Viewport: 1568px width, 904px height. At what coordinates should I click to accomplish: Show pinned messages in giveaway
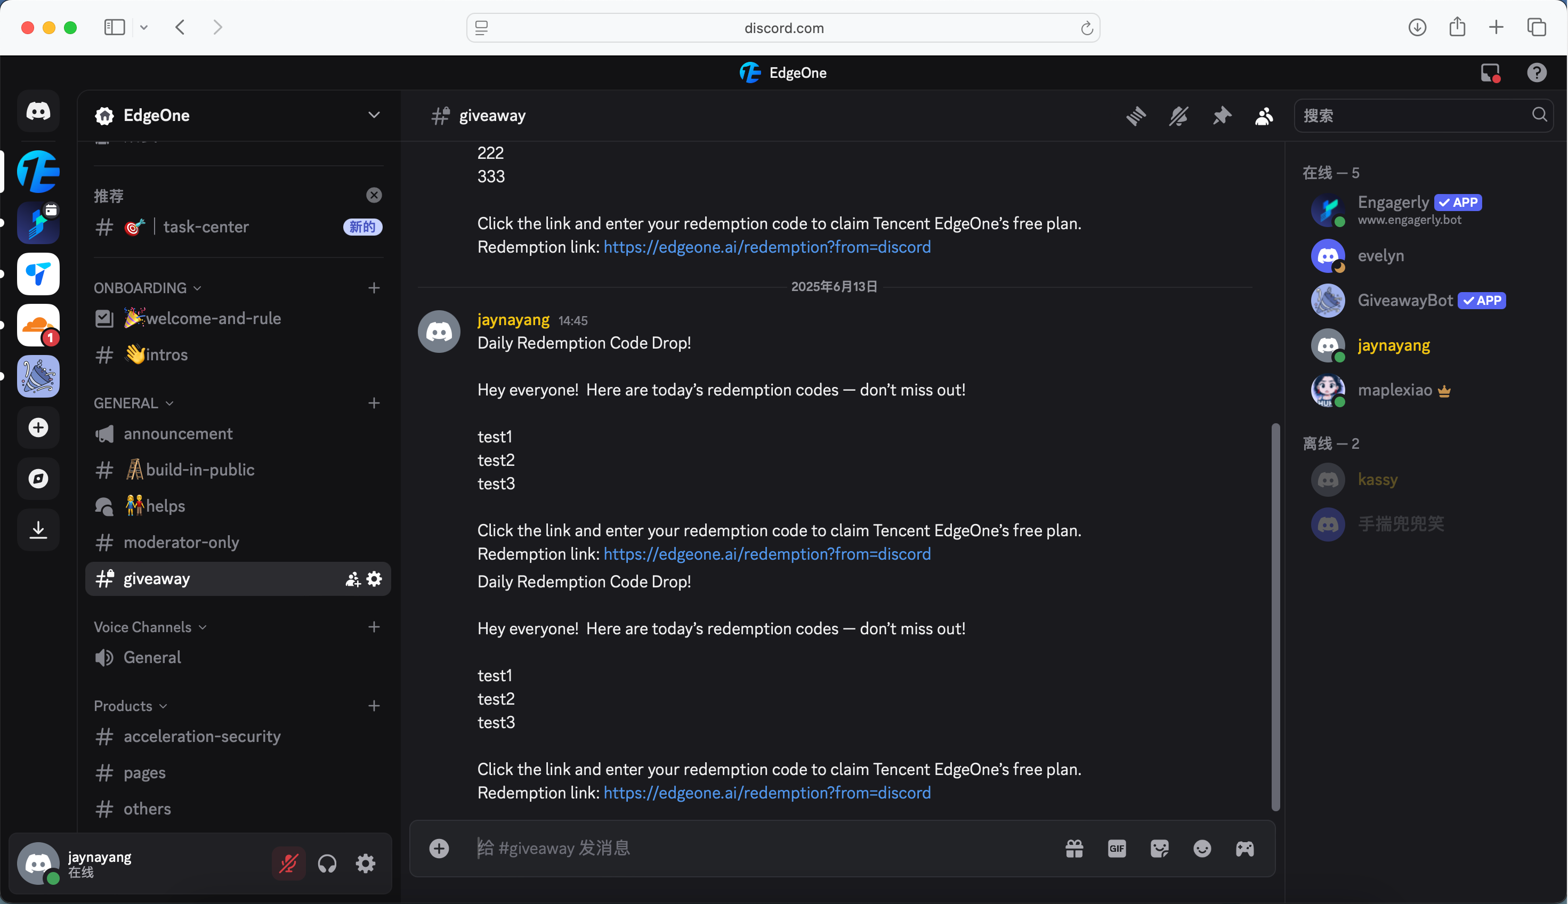(x=1222, y=116)
